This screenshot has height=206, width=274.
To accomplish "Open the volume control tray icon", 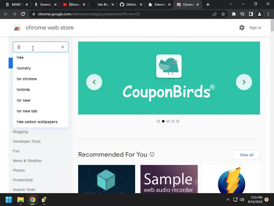I will click(x=242, y=200).
